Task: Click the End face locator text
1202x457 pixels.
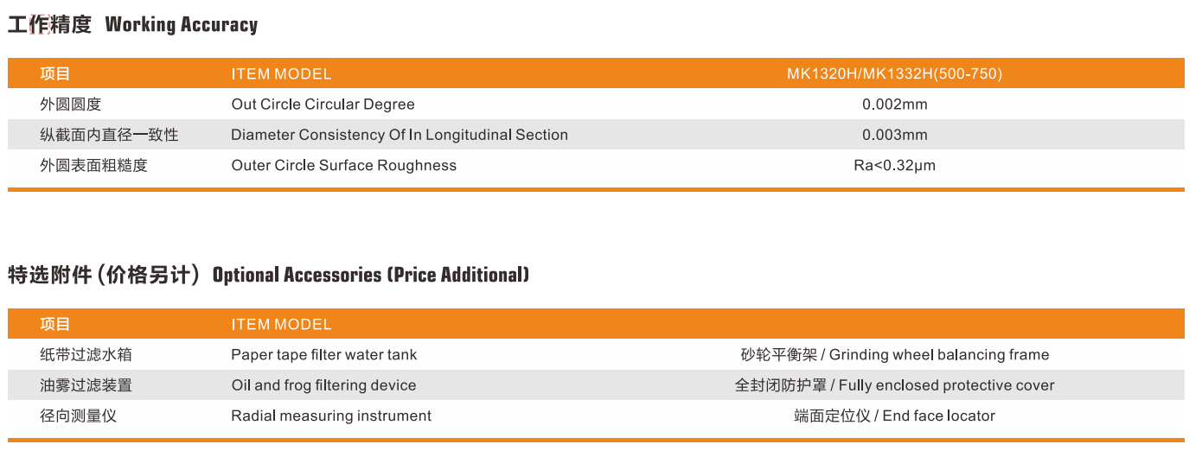Action: (938, 416)
